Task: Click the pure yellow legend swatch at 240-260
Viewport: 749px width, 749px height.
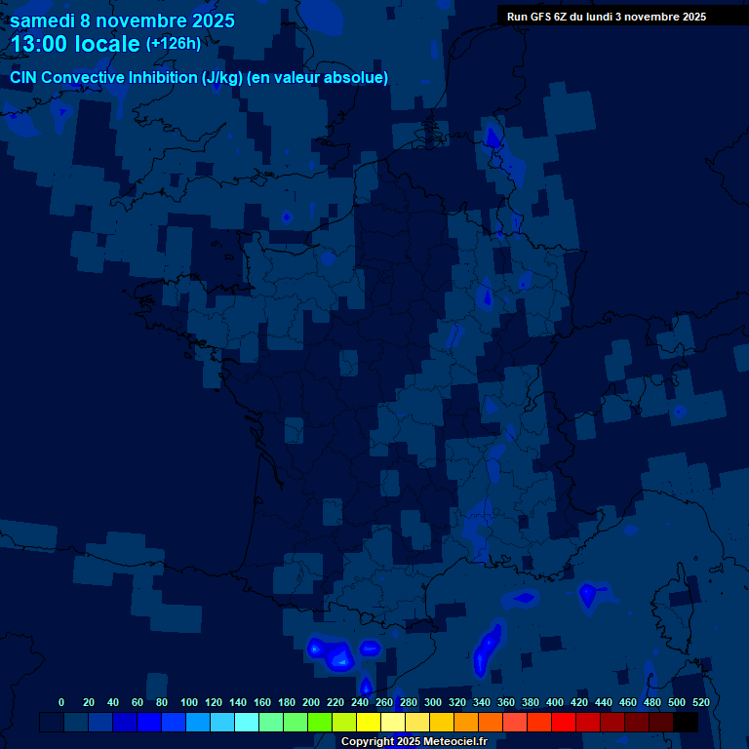Action: (369, 722)
